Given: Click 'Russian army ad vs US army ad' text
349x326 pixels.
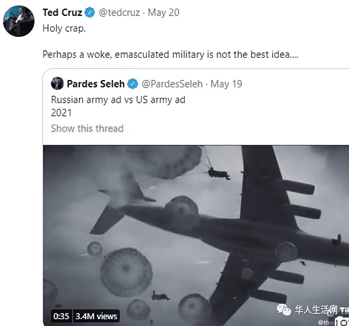Looking at the screenshot, I should pos(118,100).
